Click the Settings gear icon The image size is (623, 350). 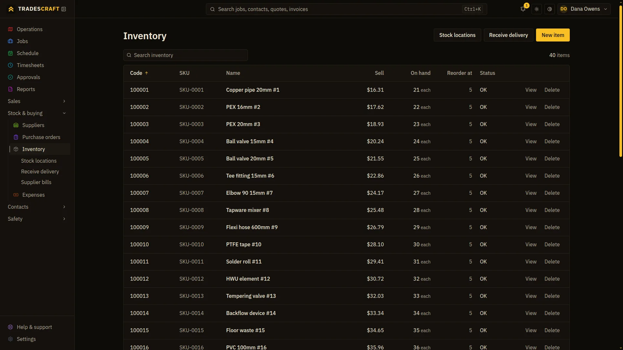[10, 339]
